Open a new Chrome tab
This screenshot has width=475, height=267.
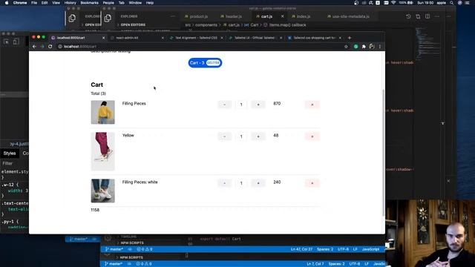(x=350, y=38)
